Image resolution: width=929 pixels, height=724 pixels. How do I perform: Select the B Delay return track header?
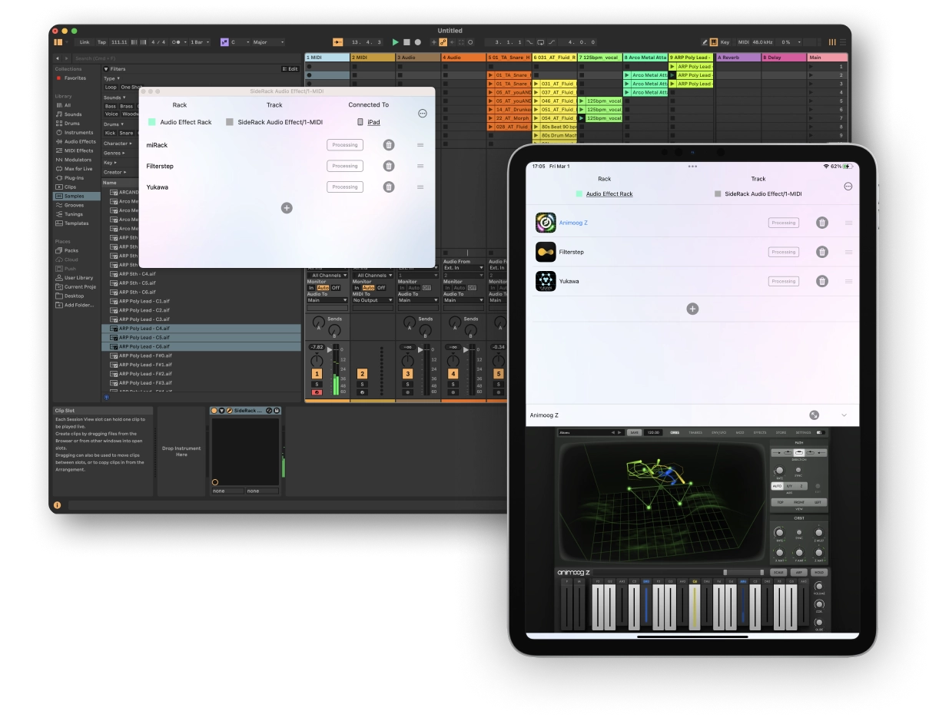point(784,58)
